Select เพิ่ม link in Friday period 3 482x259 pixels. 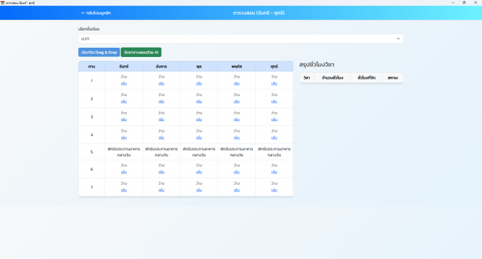point(274,120)
